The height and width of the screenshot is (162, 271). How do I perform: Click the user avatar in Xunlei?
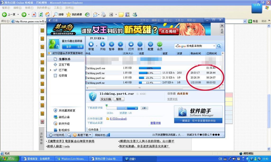click(54, 44)
